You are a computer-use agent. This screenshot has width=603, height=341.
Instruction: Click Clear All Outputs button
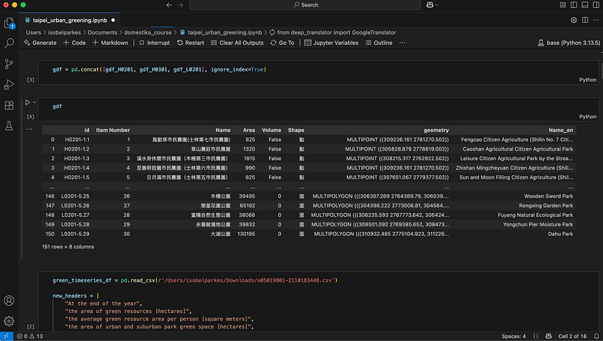pos(237,43)
